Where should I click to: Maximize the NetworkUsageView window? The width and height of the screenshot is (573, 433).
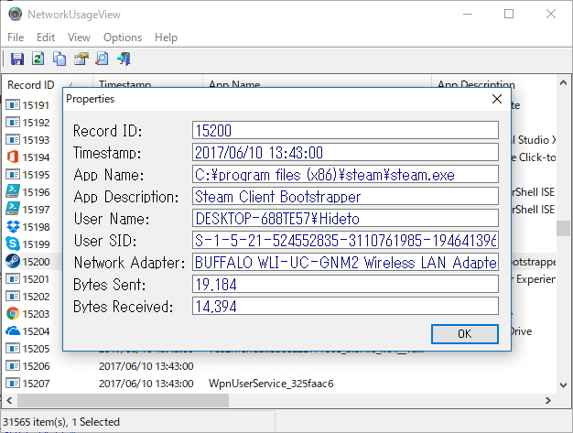tap(509, 15)
